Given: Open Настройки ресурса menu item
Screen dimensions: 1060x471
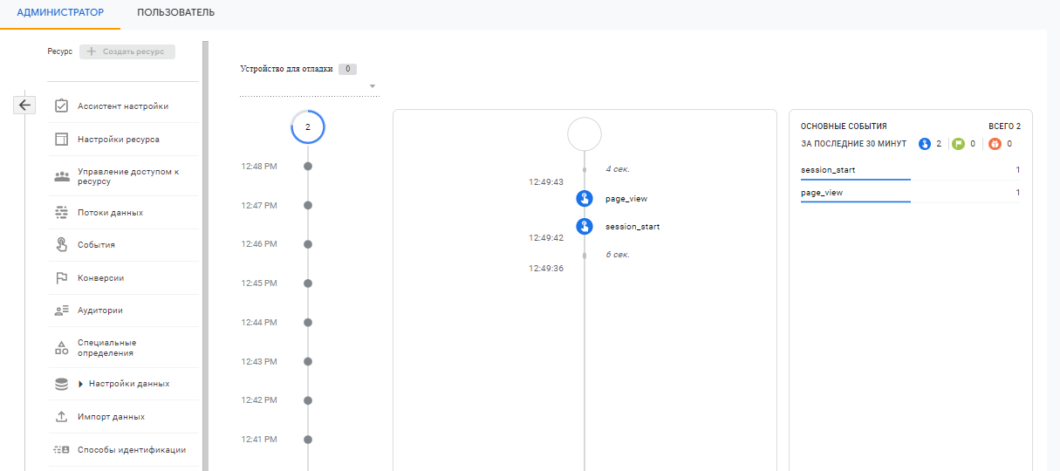Looking at the screenshot, I should tap(124, 140).
